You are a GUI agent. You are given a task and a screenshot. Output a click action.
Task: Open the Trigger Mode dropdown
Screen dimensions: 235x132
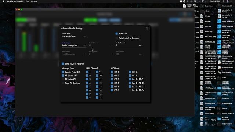(74, 36)
